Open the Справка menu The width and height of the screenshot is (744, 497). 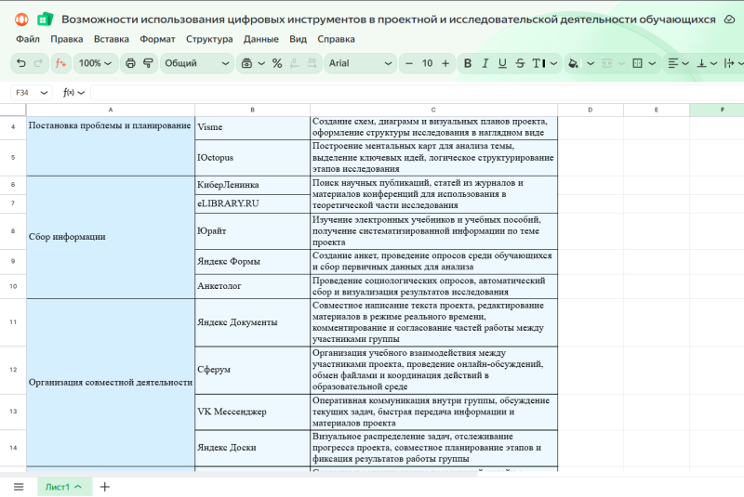pos(336,39)
